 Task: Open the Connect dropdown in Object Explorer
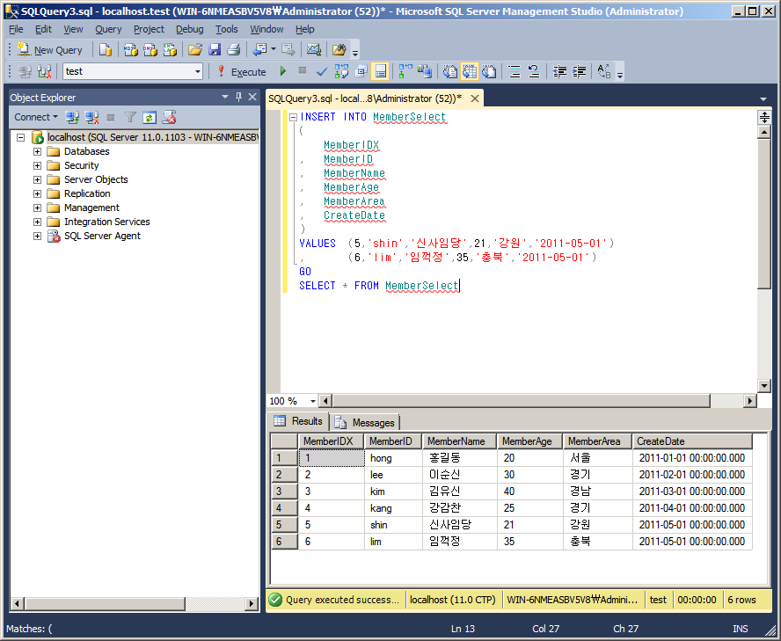(x=36, y=118)
